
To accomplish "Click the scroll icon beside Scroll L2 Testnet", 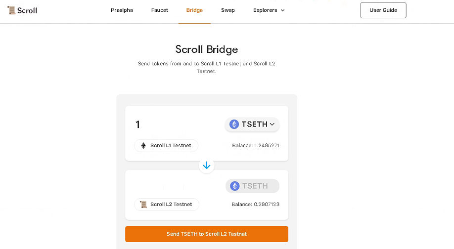I will pos(143,205).
